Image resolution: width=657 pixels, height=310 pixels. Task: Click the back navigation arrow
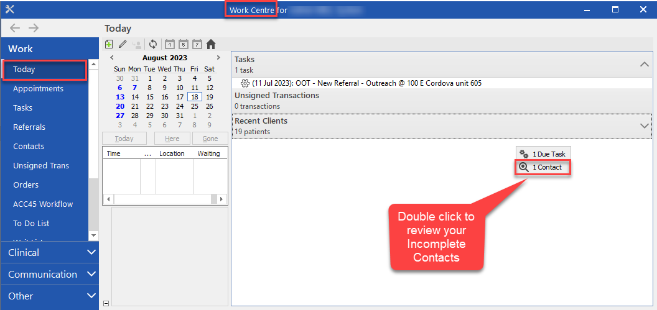tap(15, 28)
